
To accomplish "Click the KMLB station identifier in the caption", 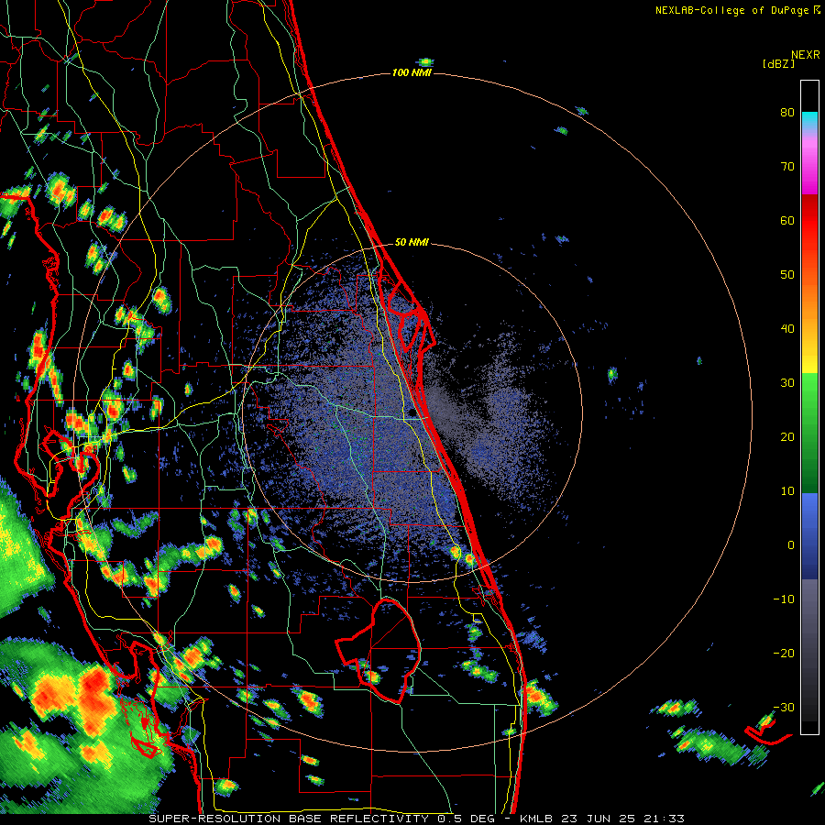I will (x=538, y=819).
